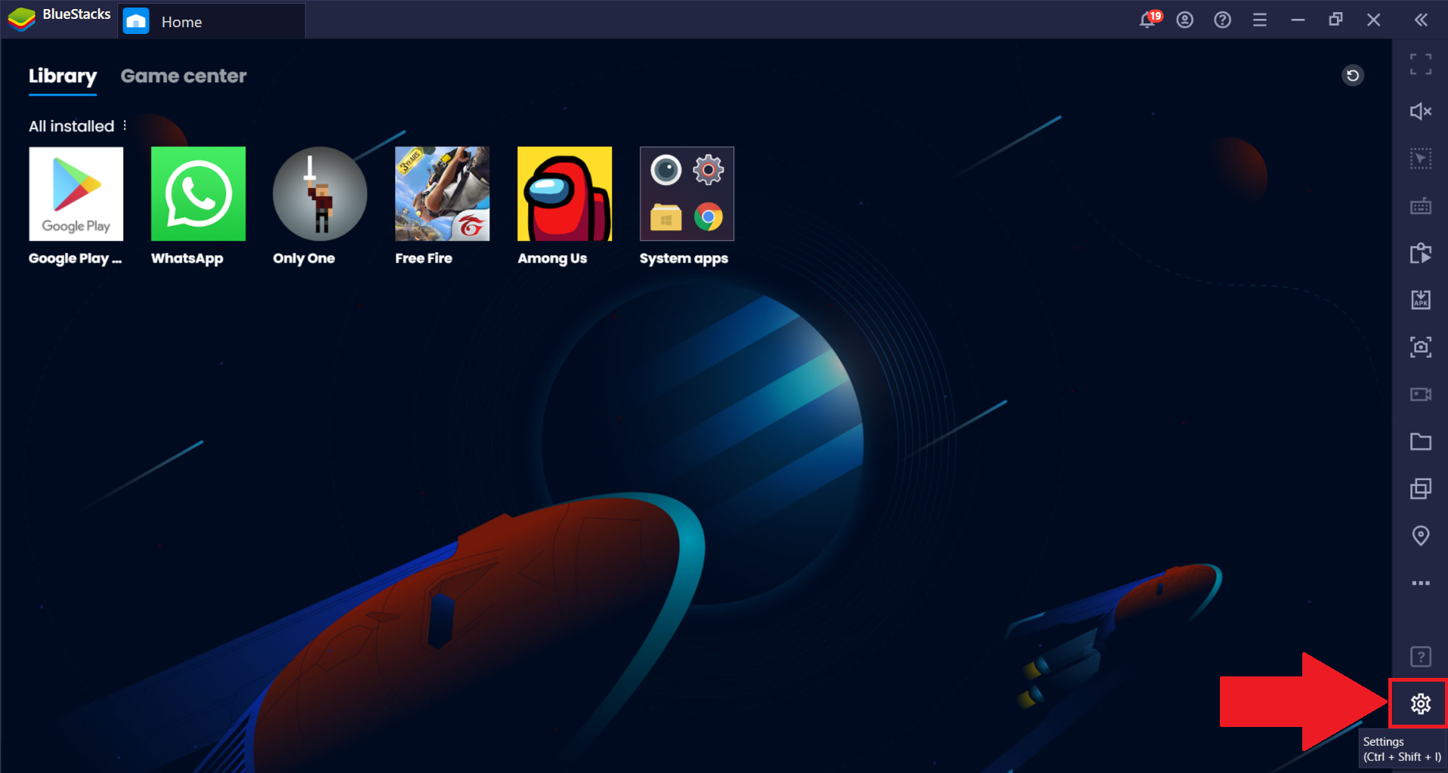1448x773 pixels.
Task: Click the BlueStacks logo
Action: click(x=21, y=19)
